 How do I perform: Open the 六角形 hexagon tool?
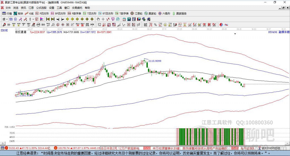tap(164, 14)
